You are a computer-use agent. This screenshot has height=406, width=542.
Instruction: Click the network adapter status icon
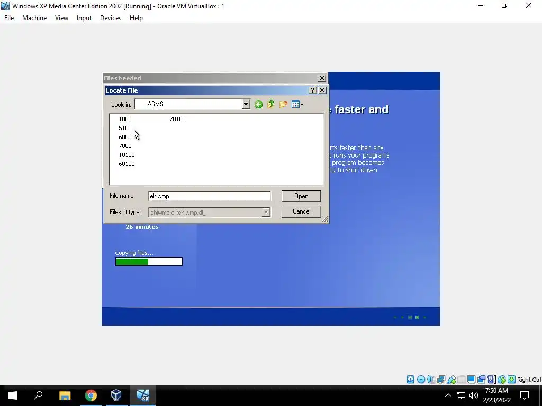click(x=441, y=380)
